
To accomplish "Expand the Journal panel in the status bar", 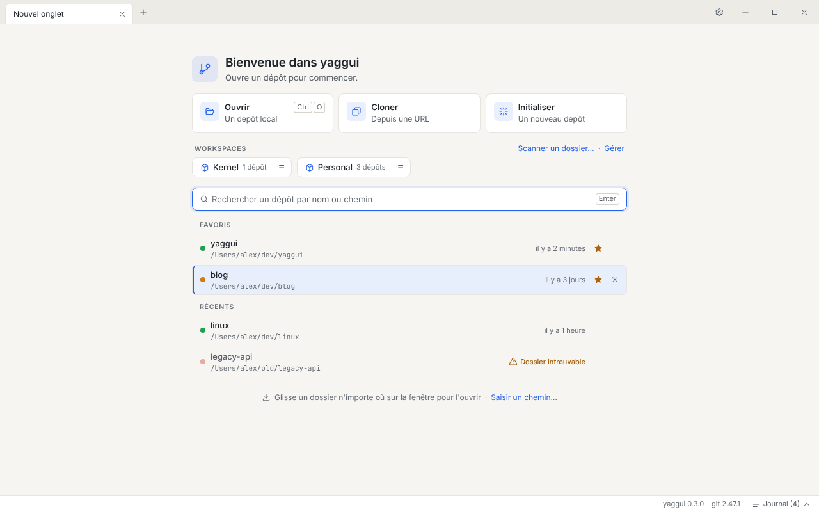I will coord(781,504).
